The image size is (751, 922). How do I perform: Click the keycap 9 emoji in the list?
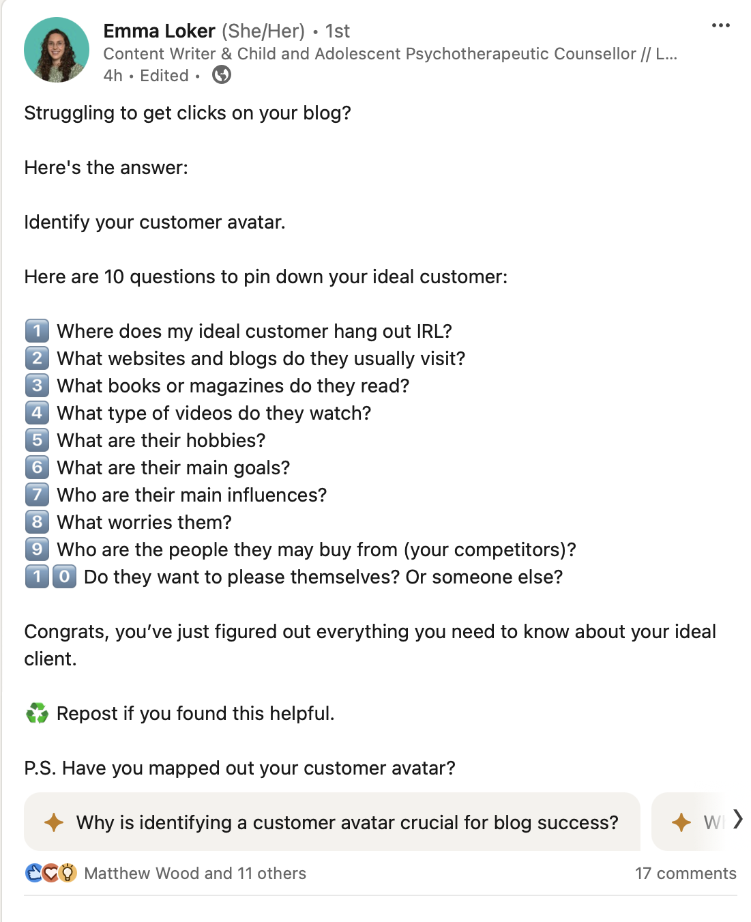pos(37,549)
